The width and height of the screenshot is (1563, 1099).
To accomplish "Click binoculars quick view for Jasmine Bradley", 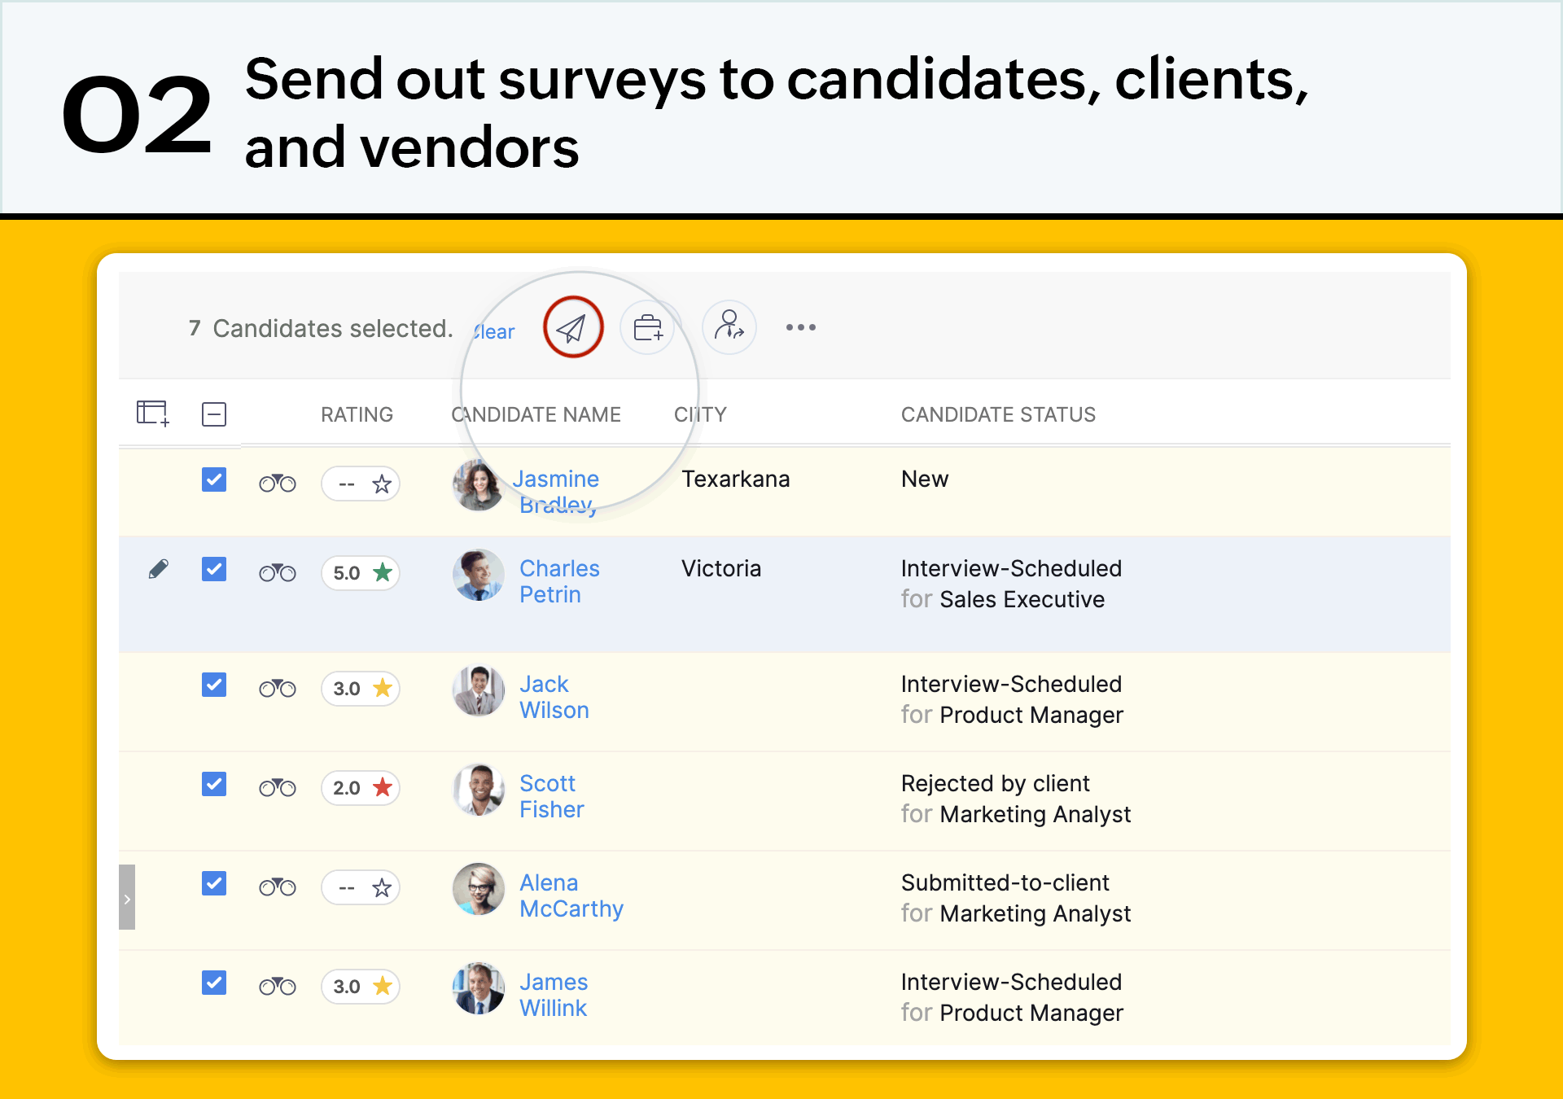I will coord(278,484).
